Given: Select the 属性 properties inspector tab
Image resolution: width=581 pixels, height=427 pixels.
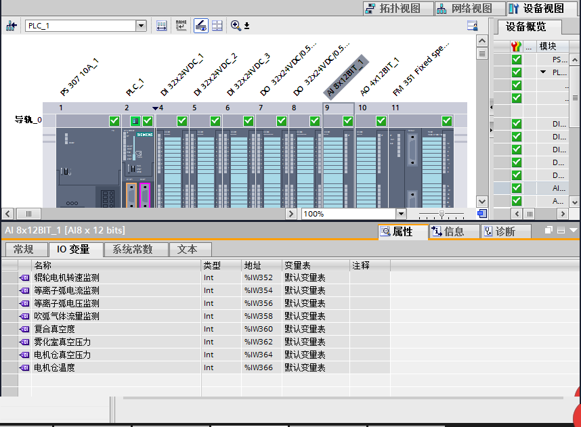Looking at the screenshot, I should click(x=403, y=232).
